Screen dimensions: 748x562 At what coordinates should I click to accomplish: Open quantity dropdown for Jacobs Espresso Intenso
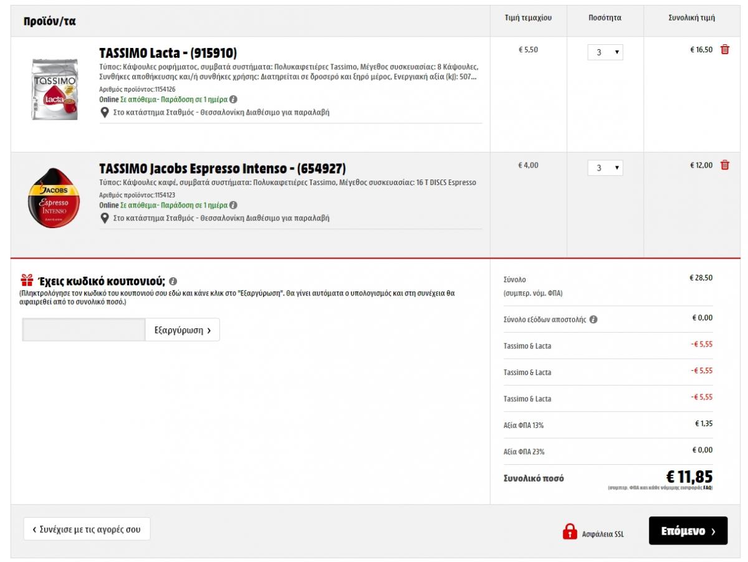pyautogui.click(x=605, y=168)
